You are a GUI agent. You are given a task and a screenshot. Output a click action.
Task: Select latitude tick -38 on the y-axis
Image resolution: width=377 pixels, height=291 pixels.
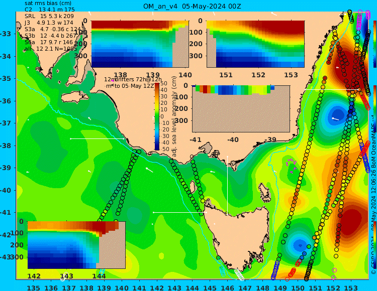click(6, 145)
